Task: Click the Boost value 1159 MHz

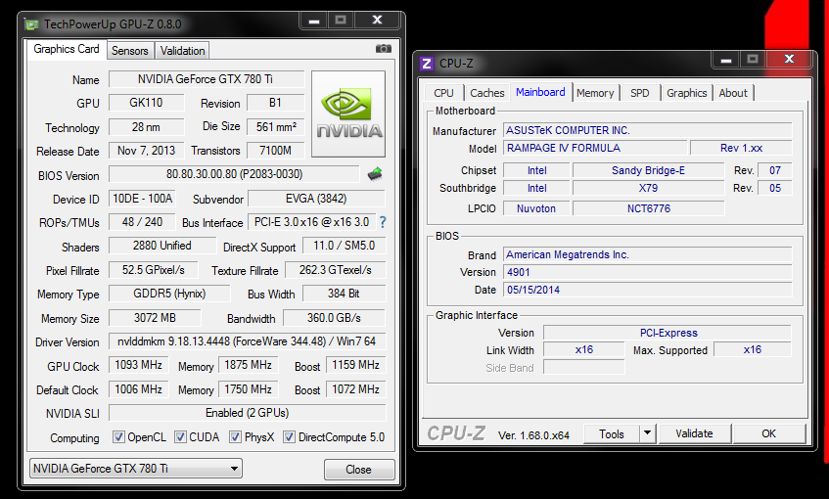Action: tap(356, 365)
